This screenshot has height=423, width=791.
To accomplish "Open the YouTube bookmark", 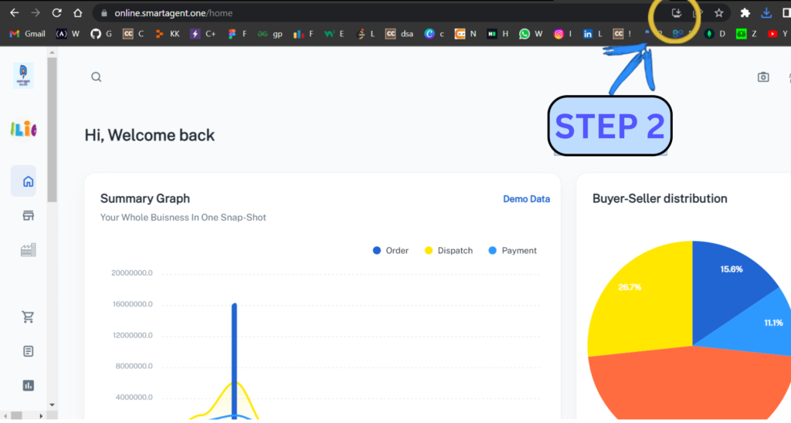I will [x=777, y=34].
